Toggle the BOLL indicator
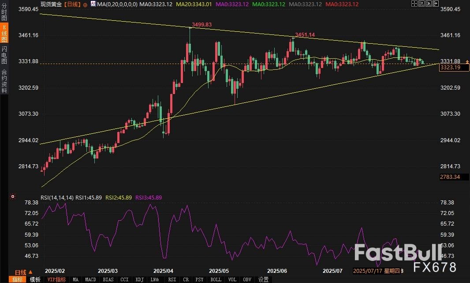This screenshot has height=283, width=470. pos(216,279)
